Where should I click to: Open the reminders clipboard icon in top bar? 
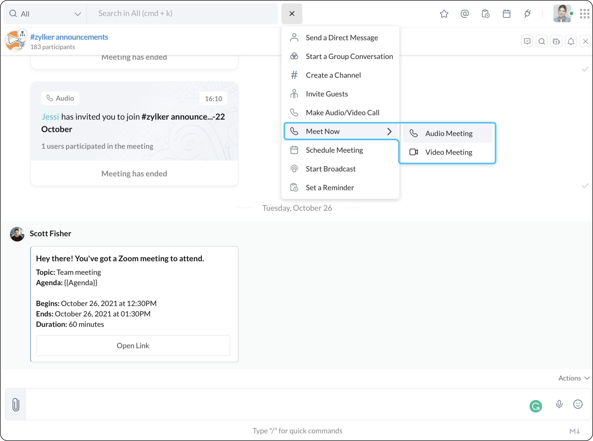(485, 14)
